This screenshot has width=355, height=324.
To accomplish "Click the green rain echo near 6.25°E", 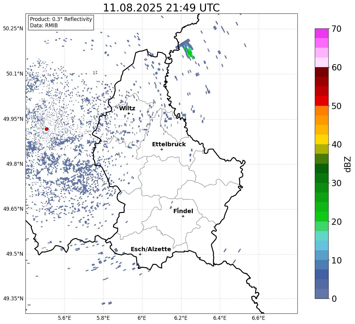I will 189,52.
